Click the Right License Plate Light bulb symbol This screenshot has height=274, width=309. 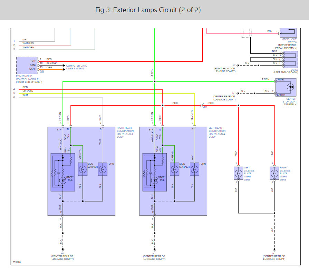(x=274, y=173)
